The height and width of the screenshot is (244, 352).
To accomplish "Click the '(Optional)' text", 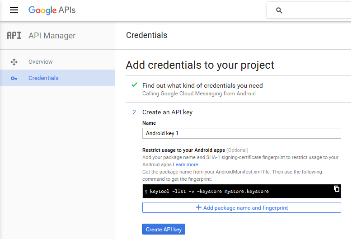I will [x=237, y=150].
